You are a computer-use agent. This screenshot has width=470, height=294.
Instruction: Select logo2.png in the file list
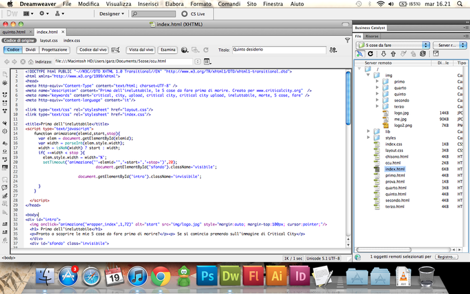coord(403,126)
